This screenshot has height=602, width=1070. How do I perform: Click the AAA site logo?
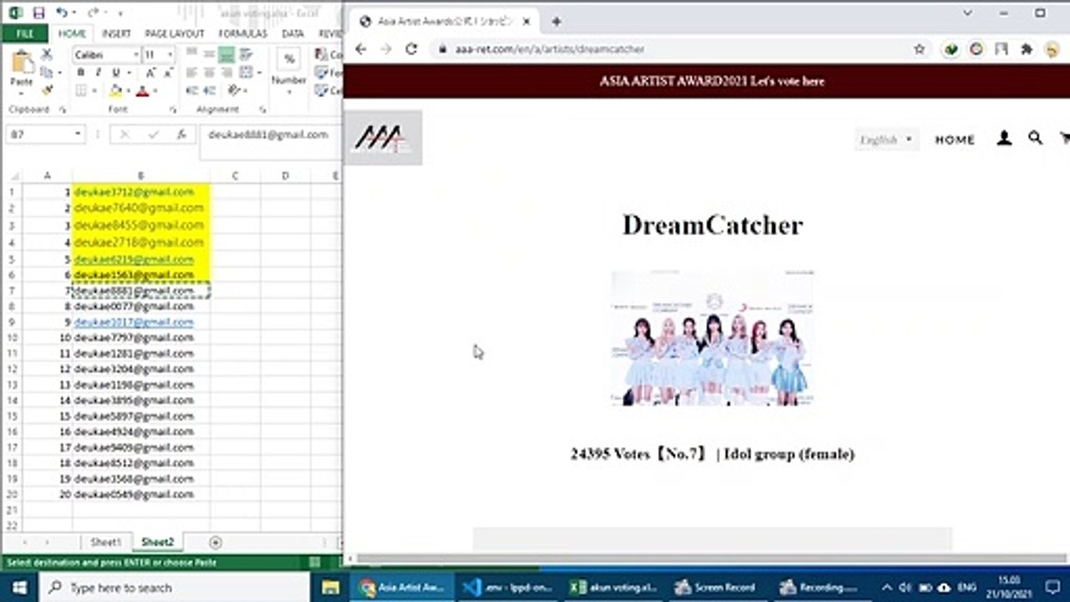384,138
